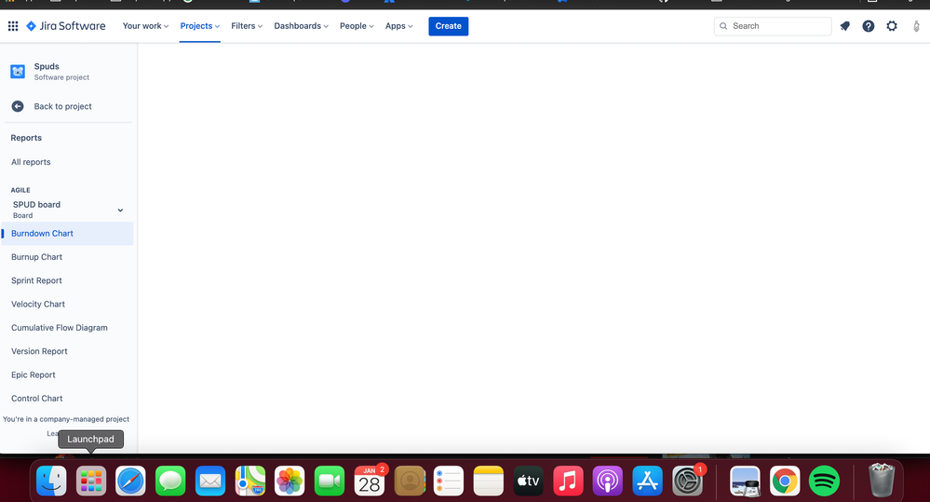Launch Safari from the dock
The height and width of the screenshot is (502, 930).
(x=130, y=481)
